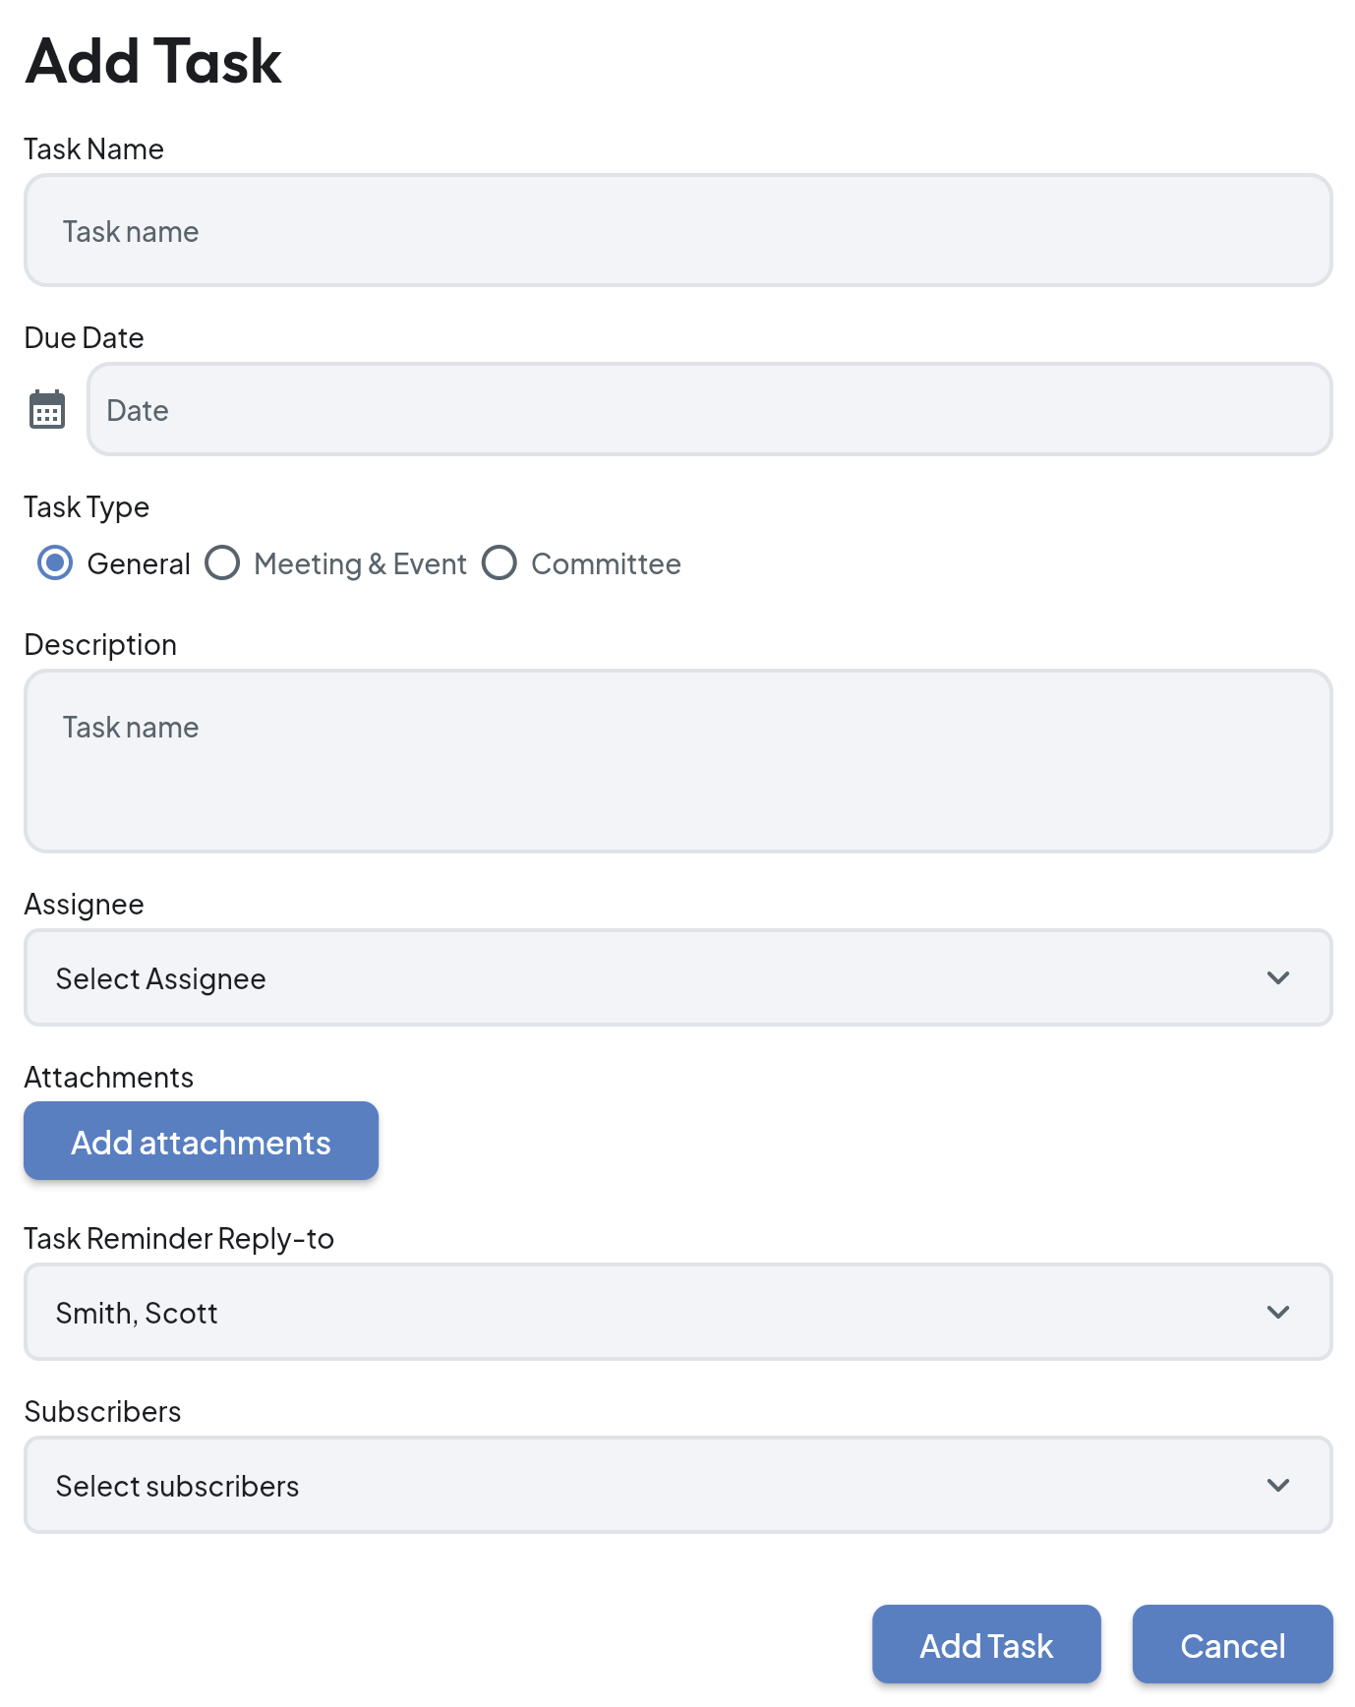Choose the Meeting & Event radio option
Screen dimensions: 1355x1707
click(222, 563)
